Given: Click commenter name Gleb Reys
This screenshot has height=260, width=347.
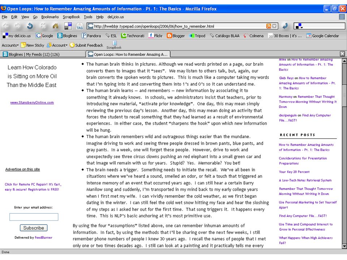Looking at the screenshot, I should coord(286,78).
